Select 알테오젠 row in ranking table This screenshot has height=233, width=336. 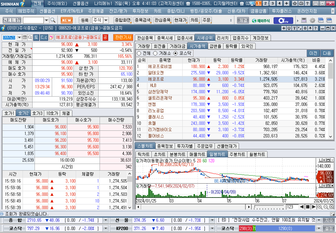pyautogui.click(x=230, y=73)
